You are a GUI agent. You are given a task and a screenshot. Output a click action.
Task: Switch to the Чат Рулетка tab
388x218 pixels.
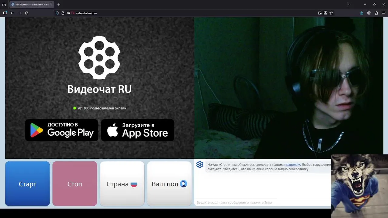(x=32, y=5)
